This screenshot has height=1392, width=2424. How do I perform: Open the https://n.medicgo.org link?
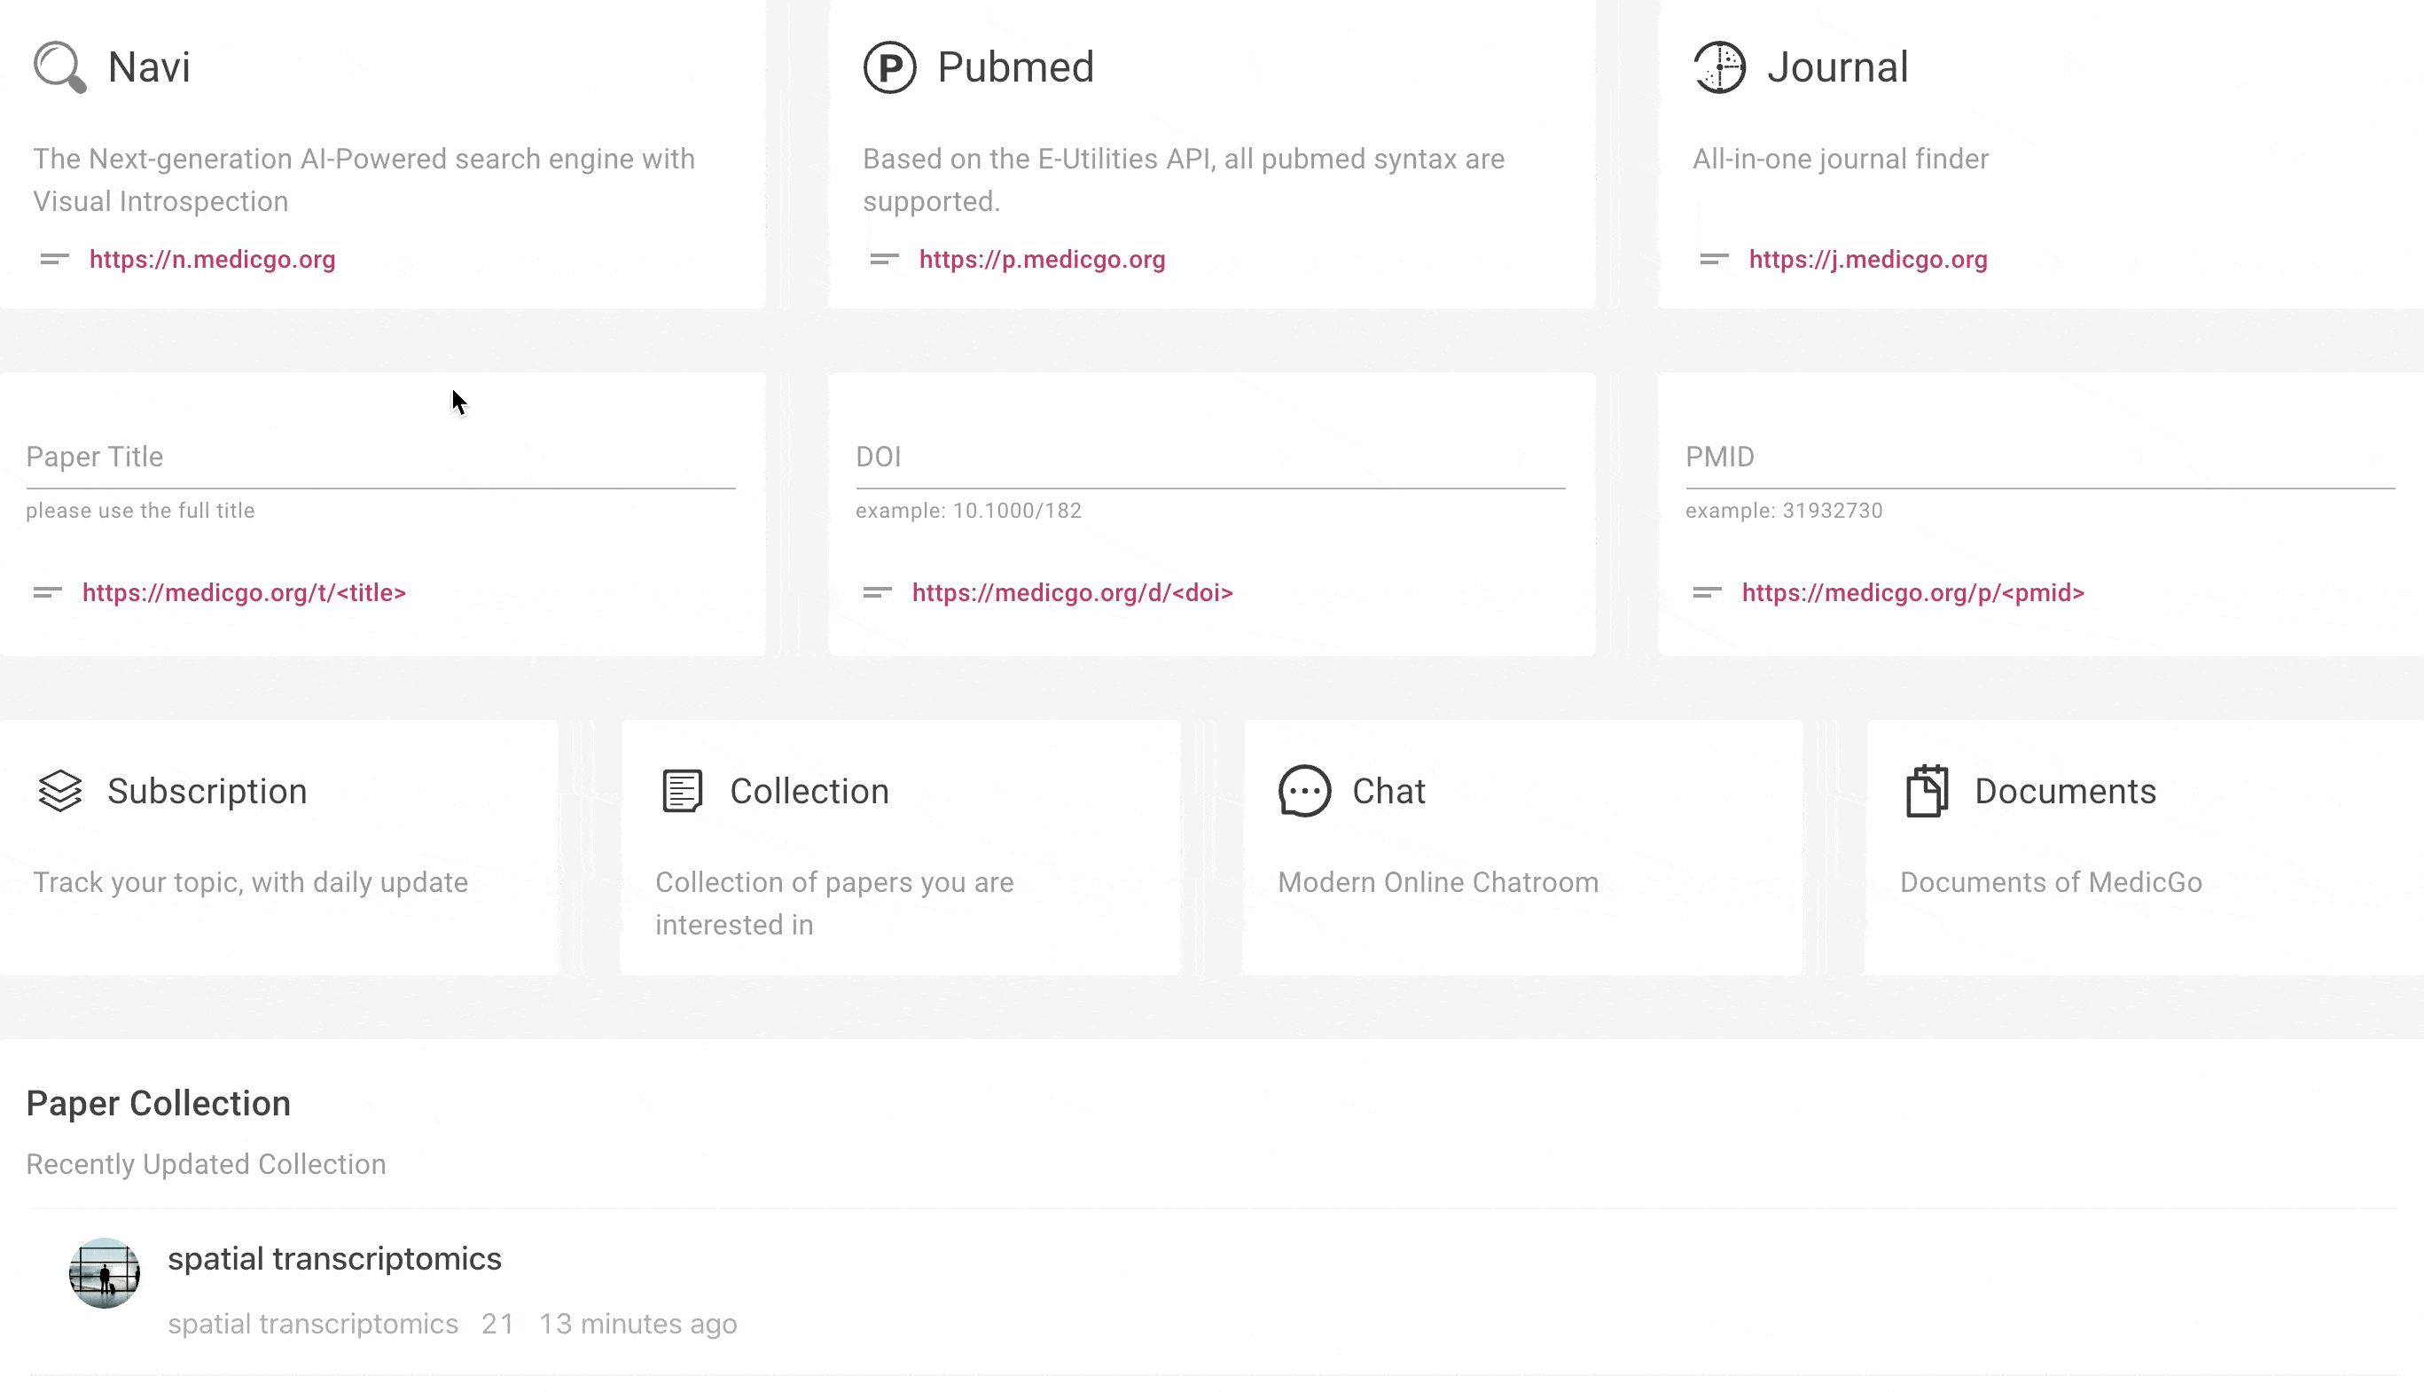[x=212, y=259]
